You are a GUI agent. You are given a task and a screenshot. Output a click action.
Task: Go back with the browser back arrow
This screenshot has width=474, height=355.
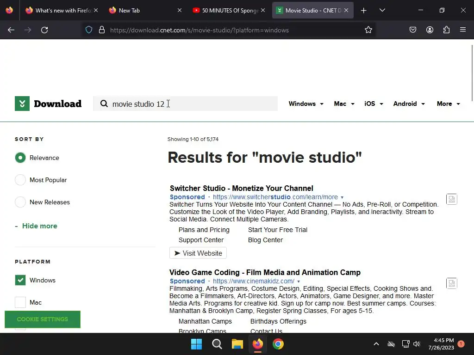(x=11, y=30)
